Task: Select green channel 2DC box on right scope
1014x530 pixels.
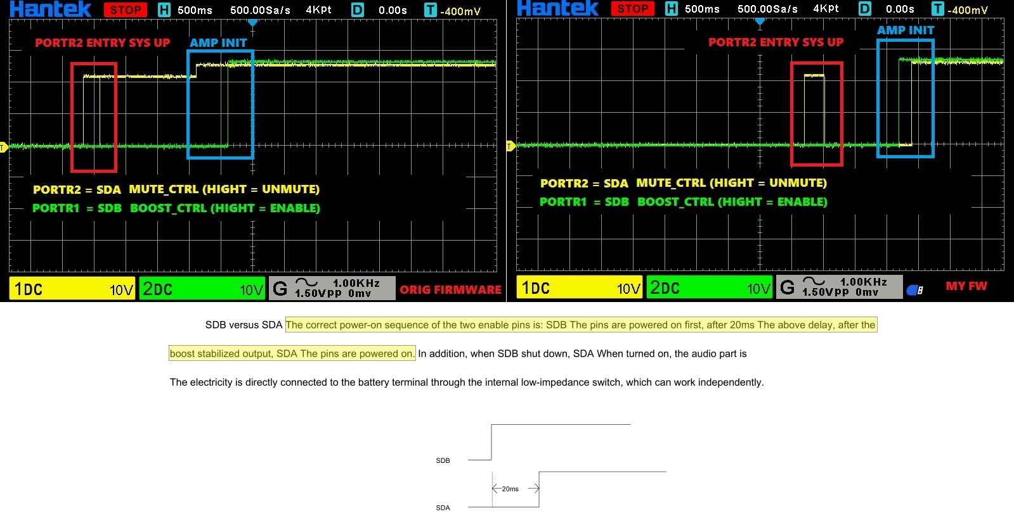Action: pyautogui.click(x=710, y=287)
